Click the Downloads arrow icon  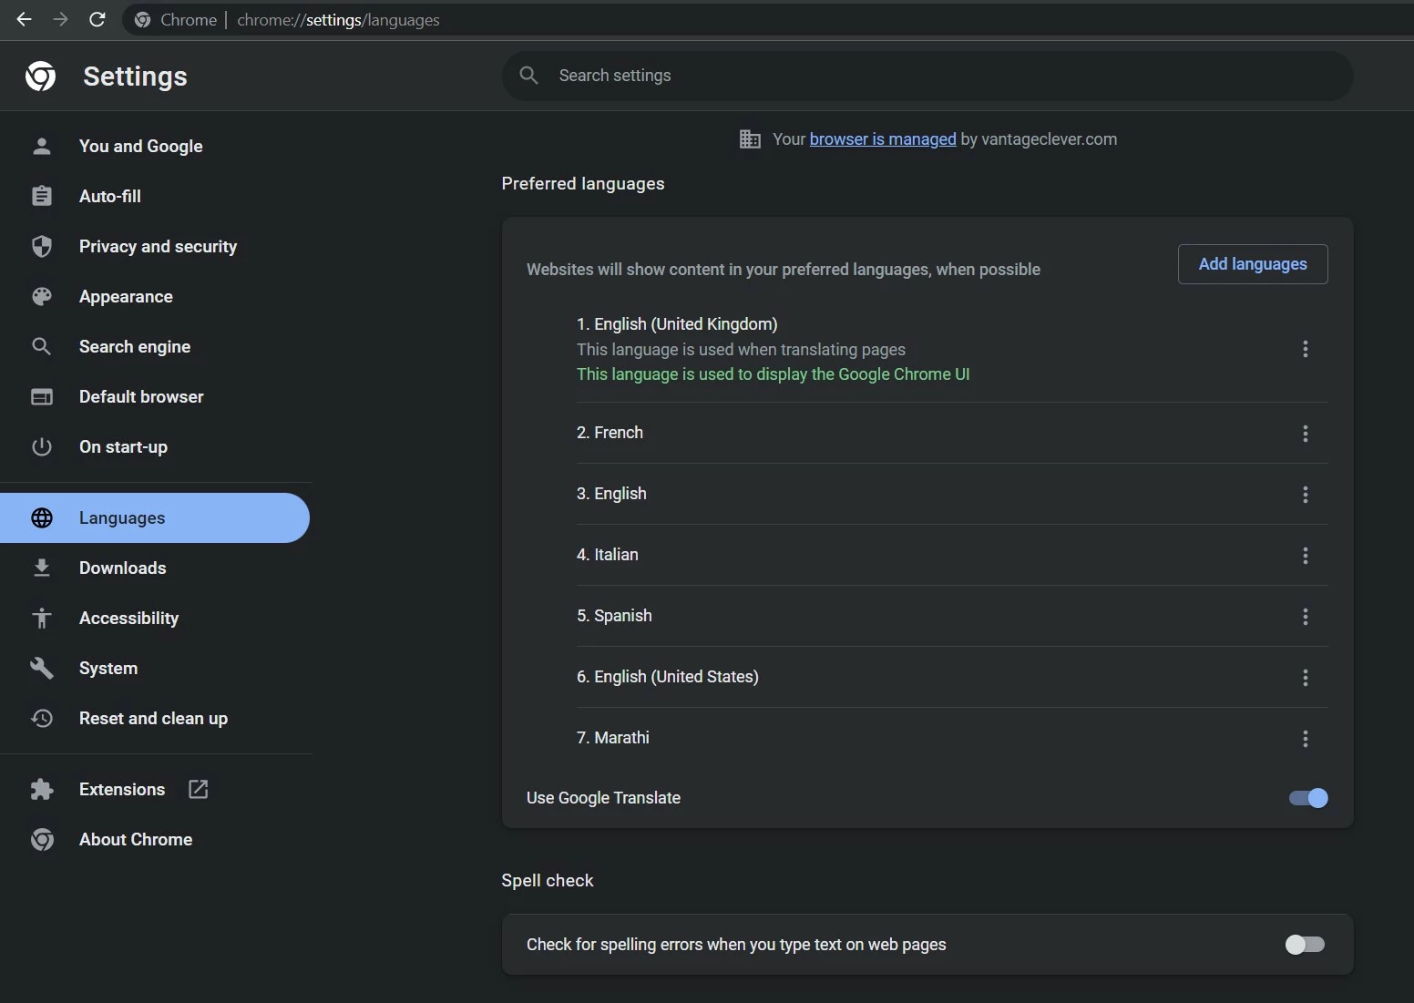pyautogui.click(x=42, y=568)
